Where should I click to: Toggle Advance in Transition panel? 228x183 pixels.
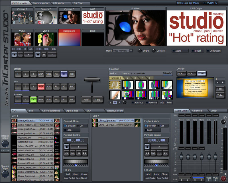(x=137, y=103)
